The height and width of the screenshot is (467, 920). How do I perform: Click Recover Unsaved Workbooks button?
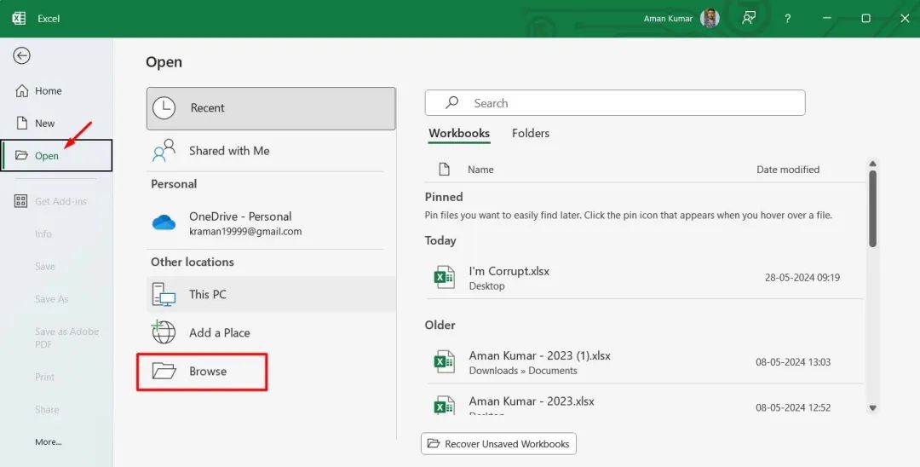pos(498,443)
